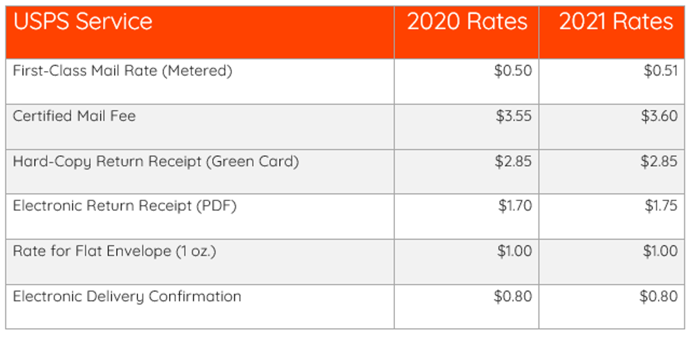Click the USPS Service column header

pyautogui.click(x=200, y=32)
